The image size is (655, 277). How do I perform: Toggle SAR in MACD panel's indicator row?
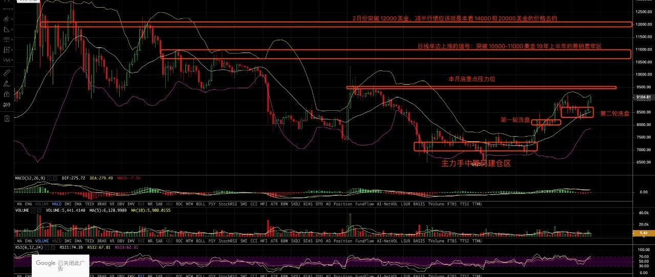(x=159, y=204)
